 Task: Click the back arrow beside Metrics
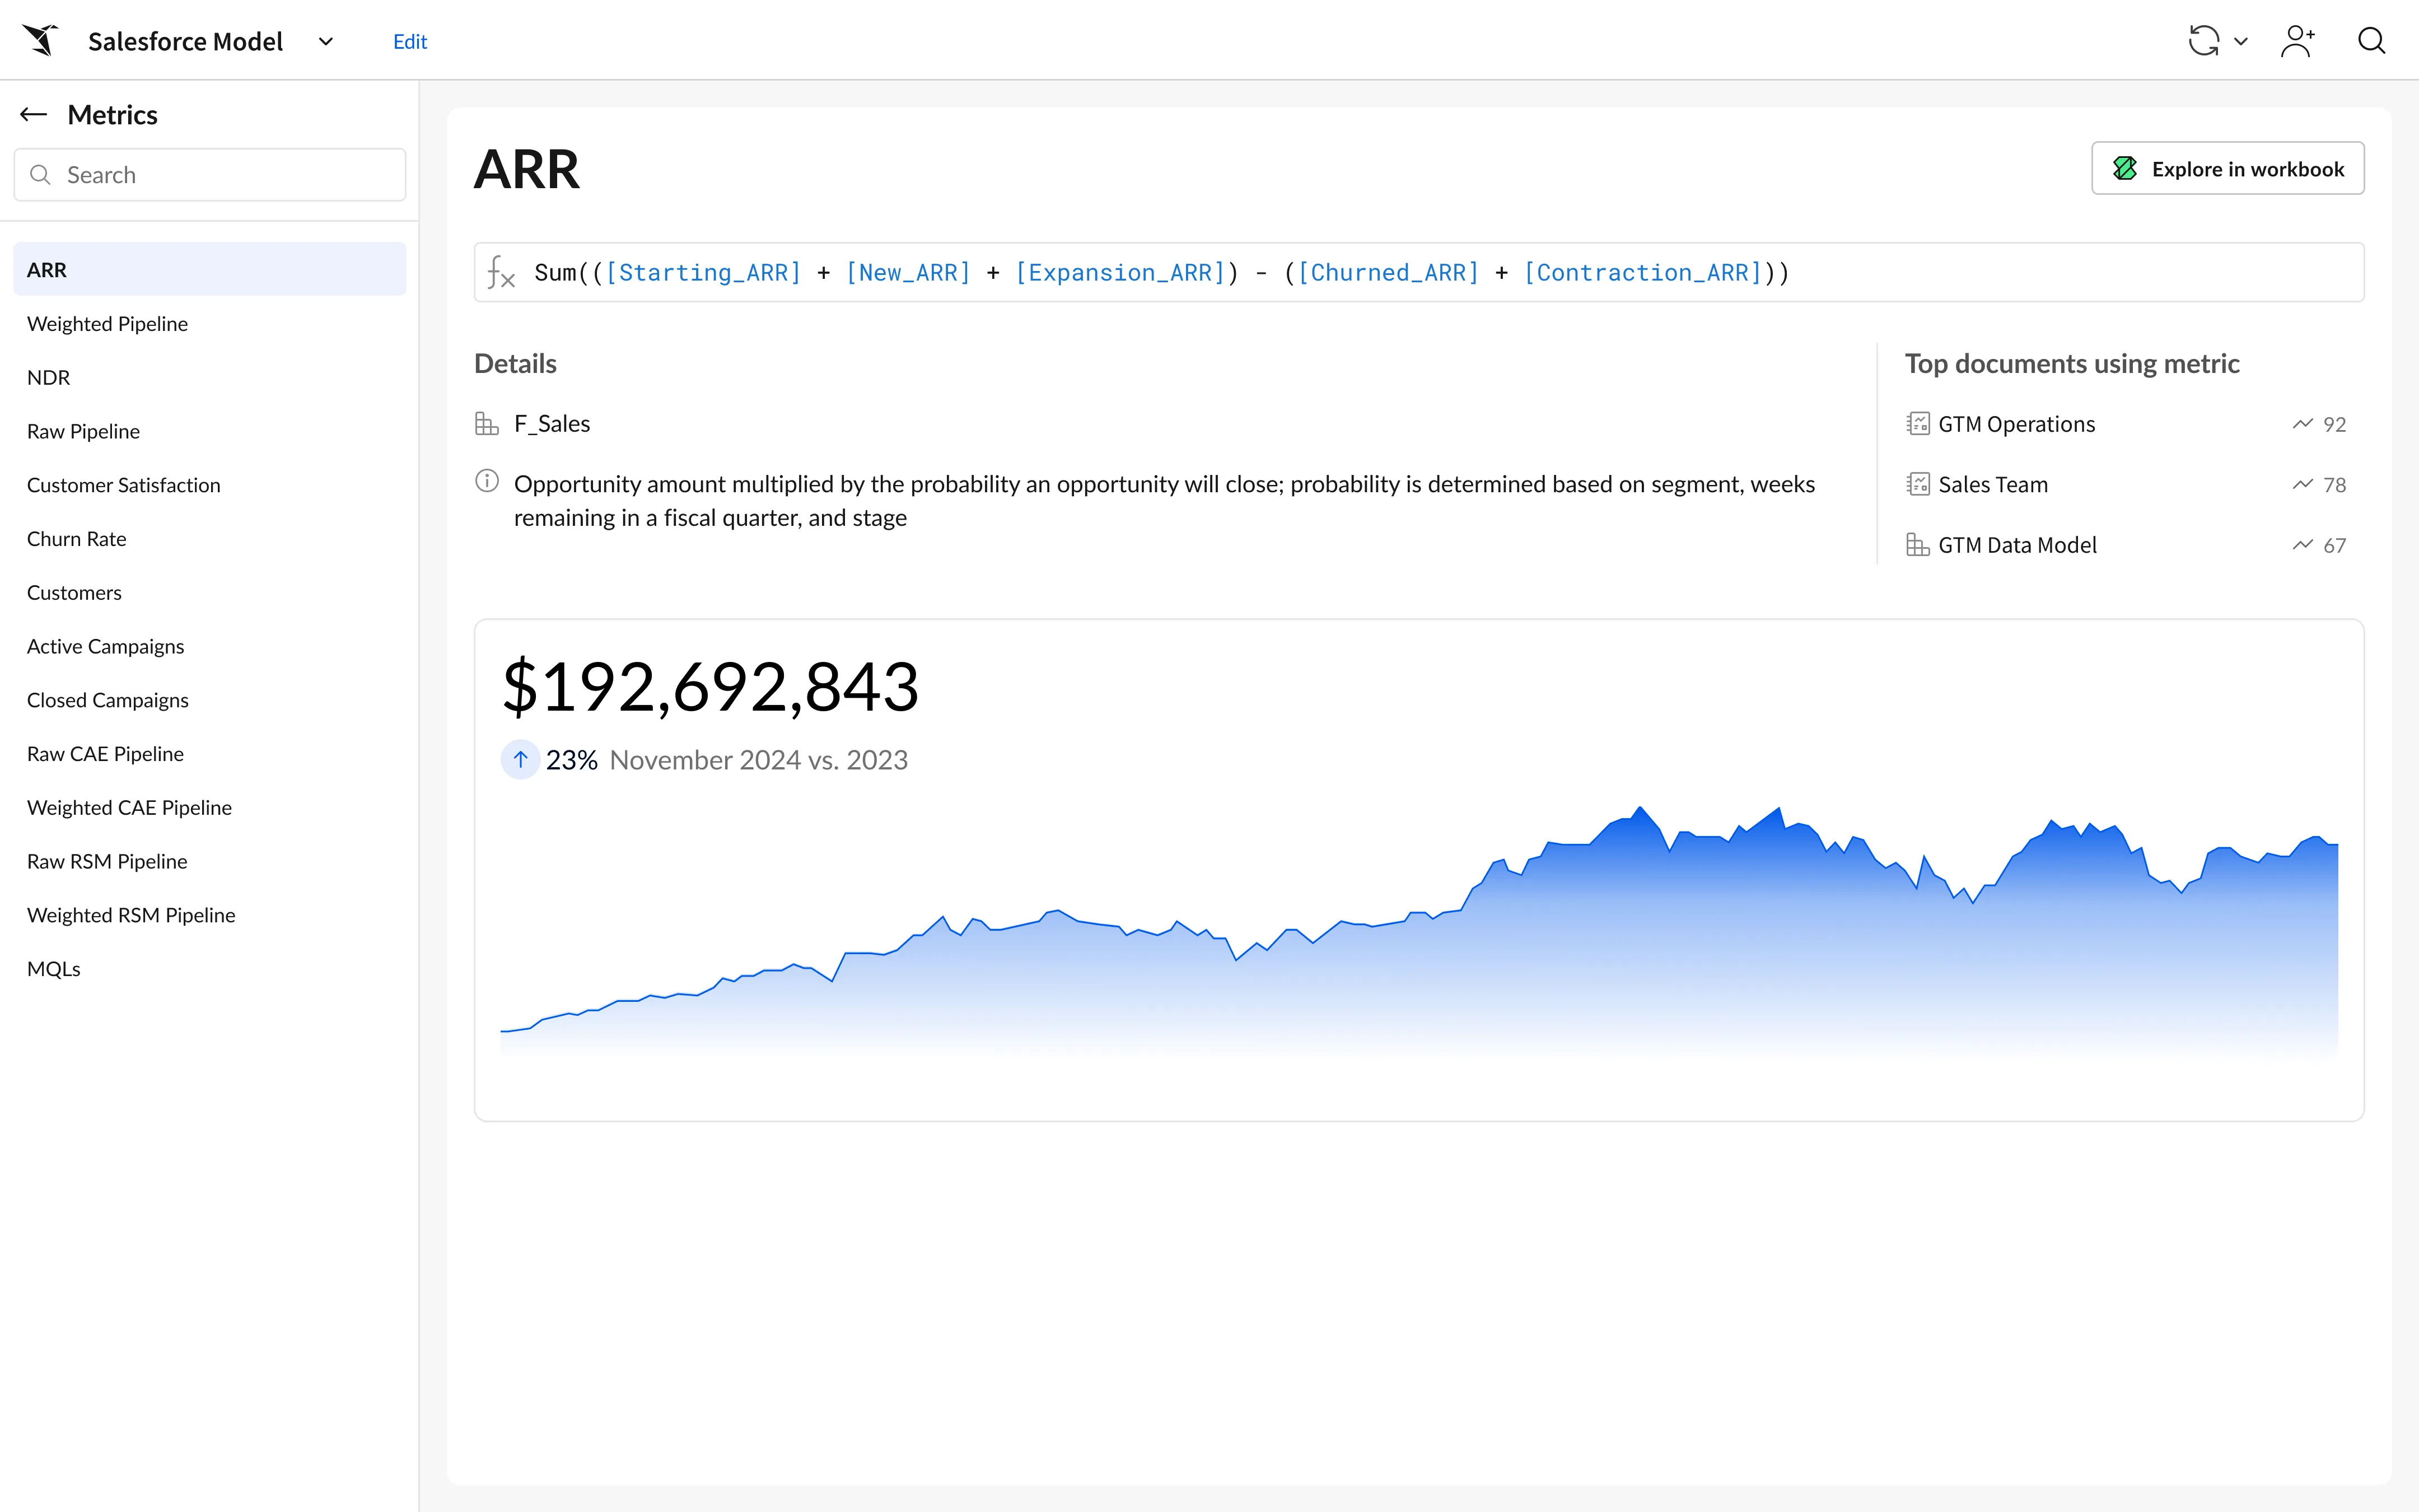point(34,115)
